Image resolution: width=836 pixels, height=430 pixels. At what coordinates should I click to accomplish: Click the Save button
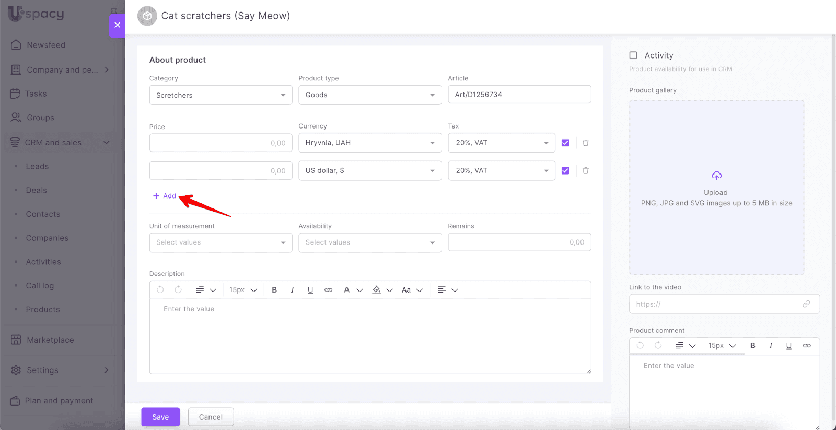coord(160,417)
